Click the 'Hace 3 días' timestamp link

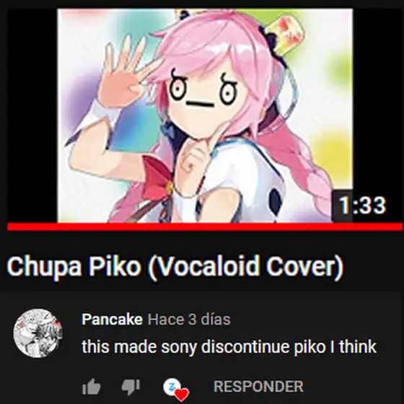click(189, 320)
